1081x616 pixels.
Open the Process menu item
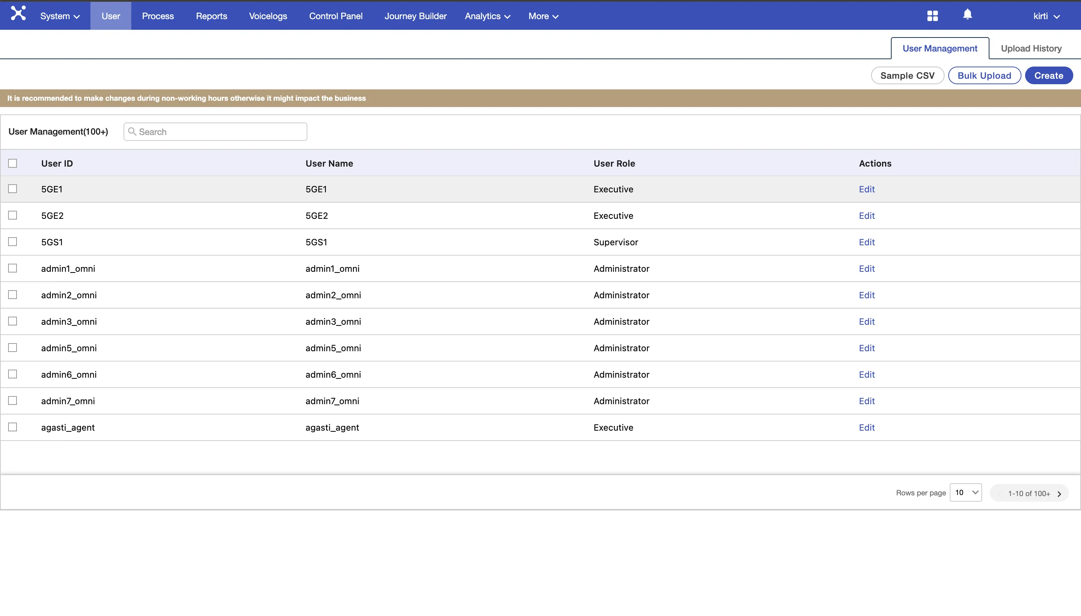(x=158, y=16)
